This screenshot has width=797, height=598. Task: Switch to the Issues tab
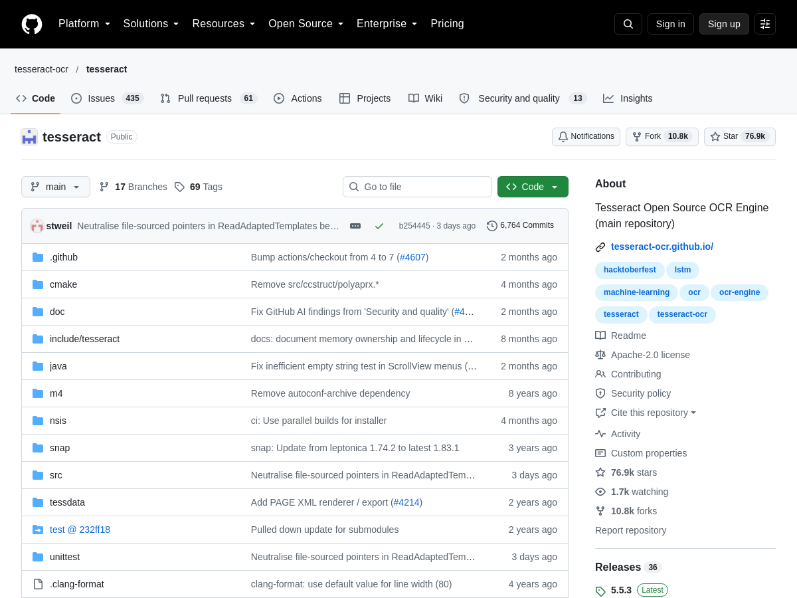coord(107,98)
